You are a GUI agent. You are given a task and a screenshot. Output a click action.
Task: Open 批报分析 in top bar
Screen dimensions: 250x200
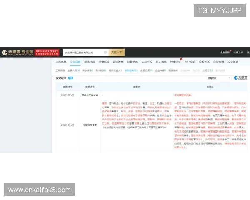[238, 52]
